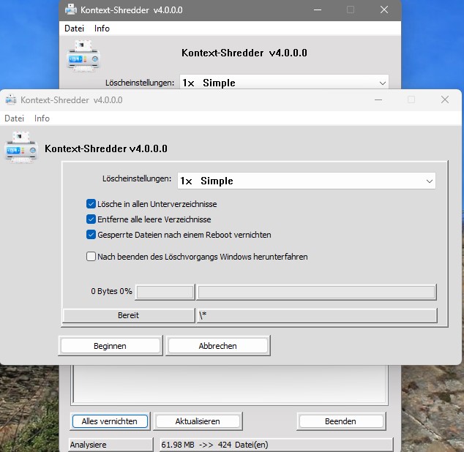Click the 61.98 MB ->> 424 Datei(en) status
This screenshot has height=452, width=464.
(277, 445)
